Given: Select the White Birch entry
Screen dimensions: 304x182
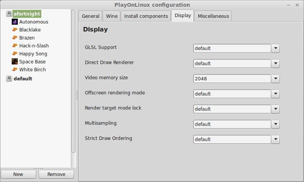Looking at the screenshot, I should click(x=33, y=69).
